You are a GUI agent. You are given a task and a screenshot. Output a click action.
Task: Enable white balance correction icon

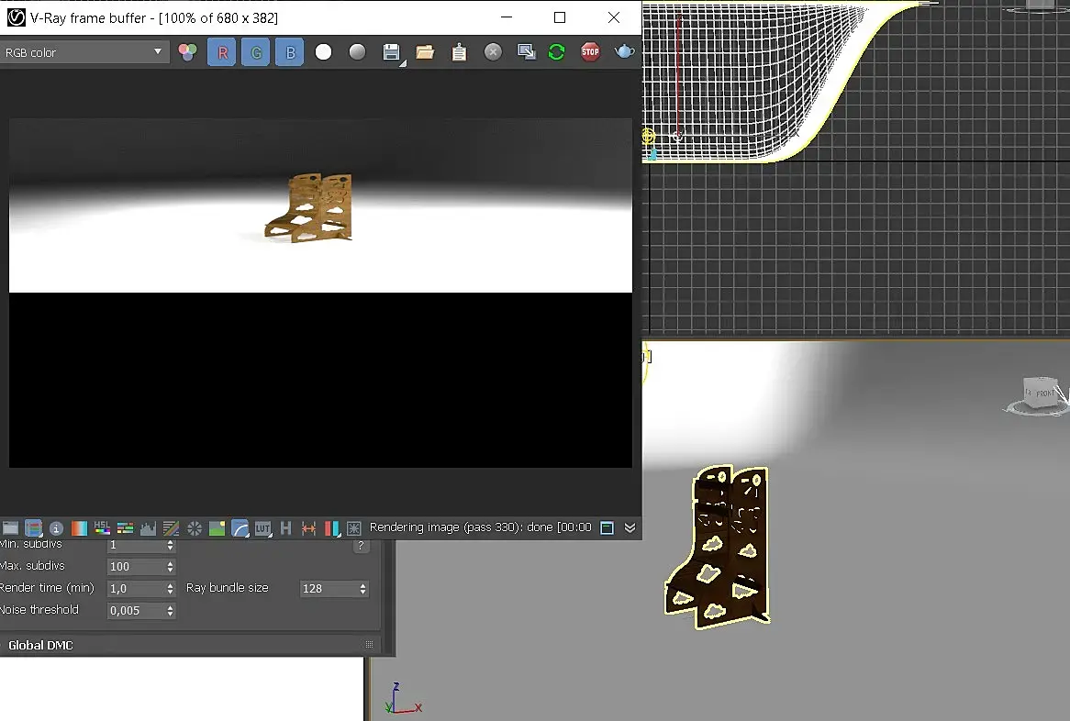pyautogui.click(x=79, y=528)
